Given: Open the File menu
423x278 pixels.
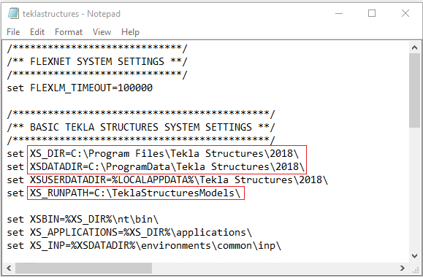Looking at the screenshot, I should pos(13,32).
